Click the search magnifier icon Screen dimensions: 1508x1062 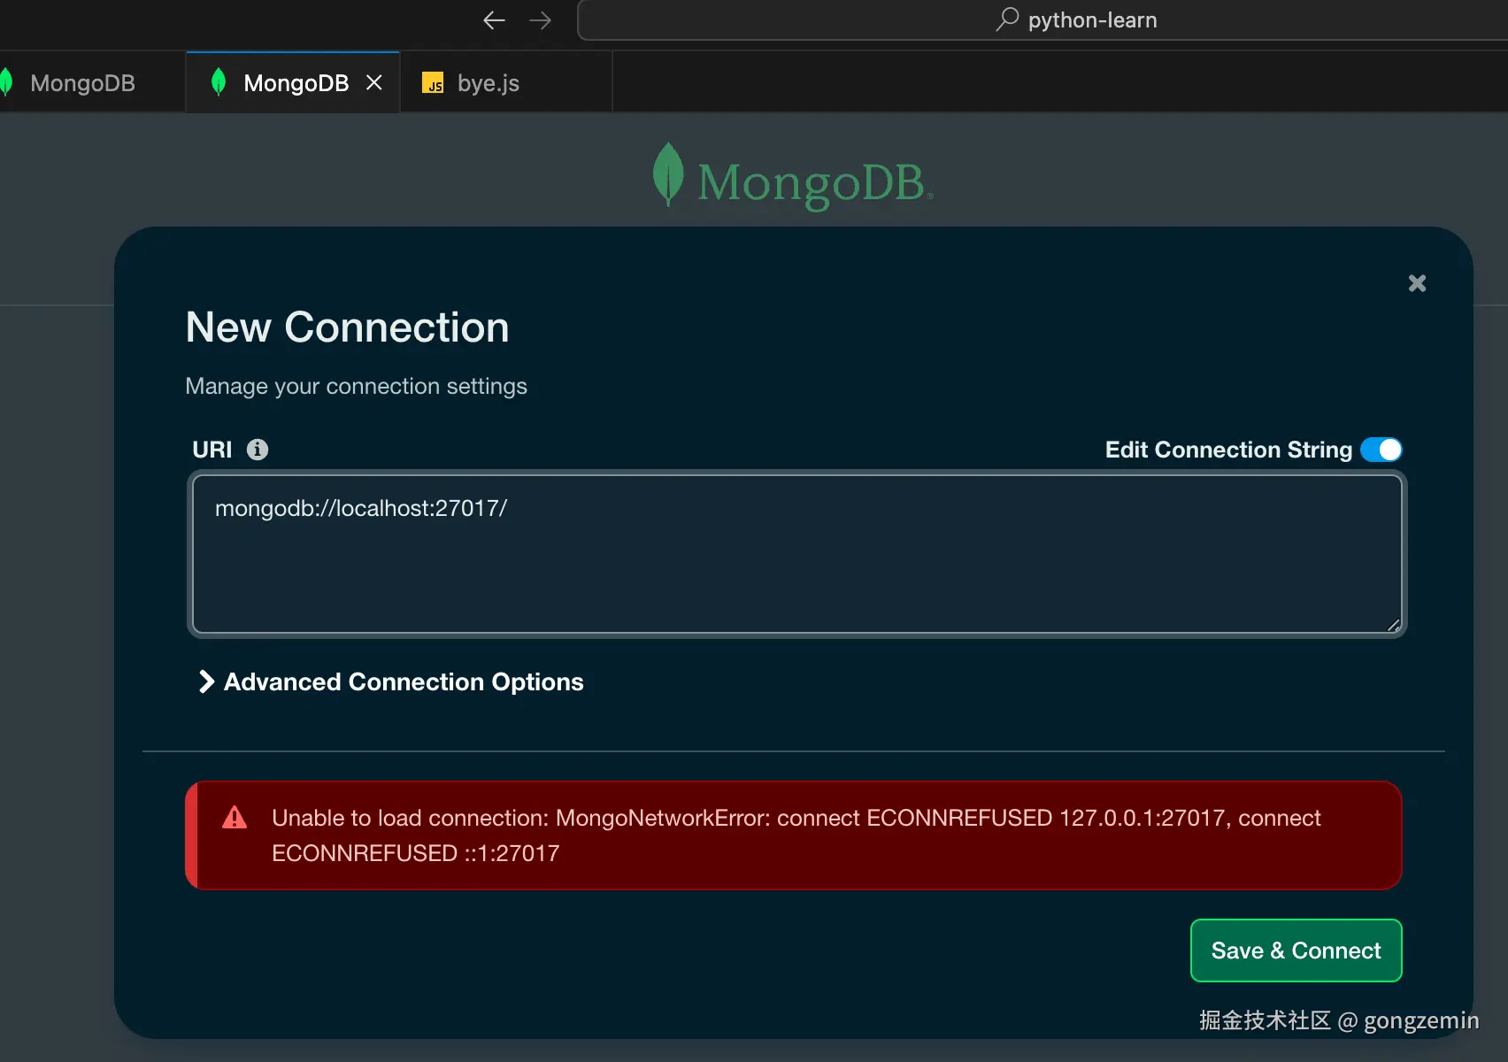[x=1007, y=19]
